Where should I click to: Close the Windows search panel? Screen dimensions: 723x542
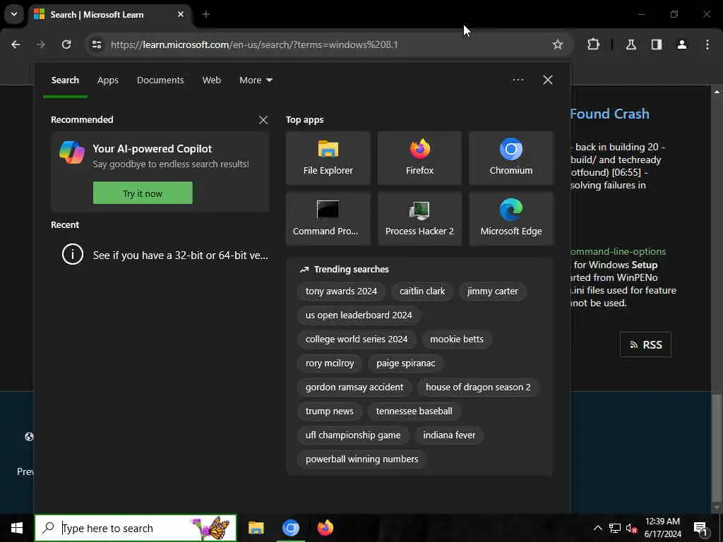548,80
